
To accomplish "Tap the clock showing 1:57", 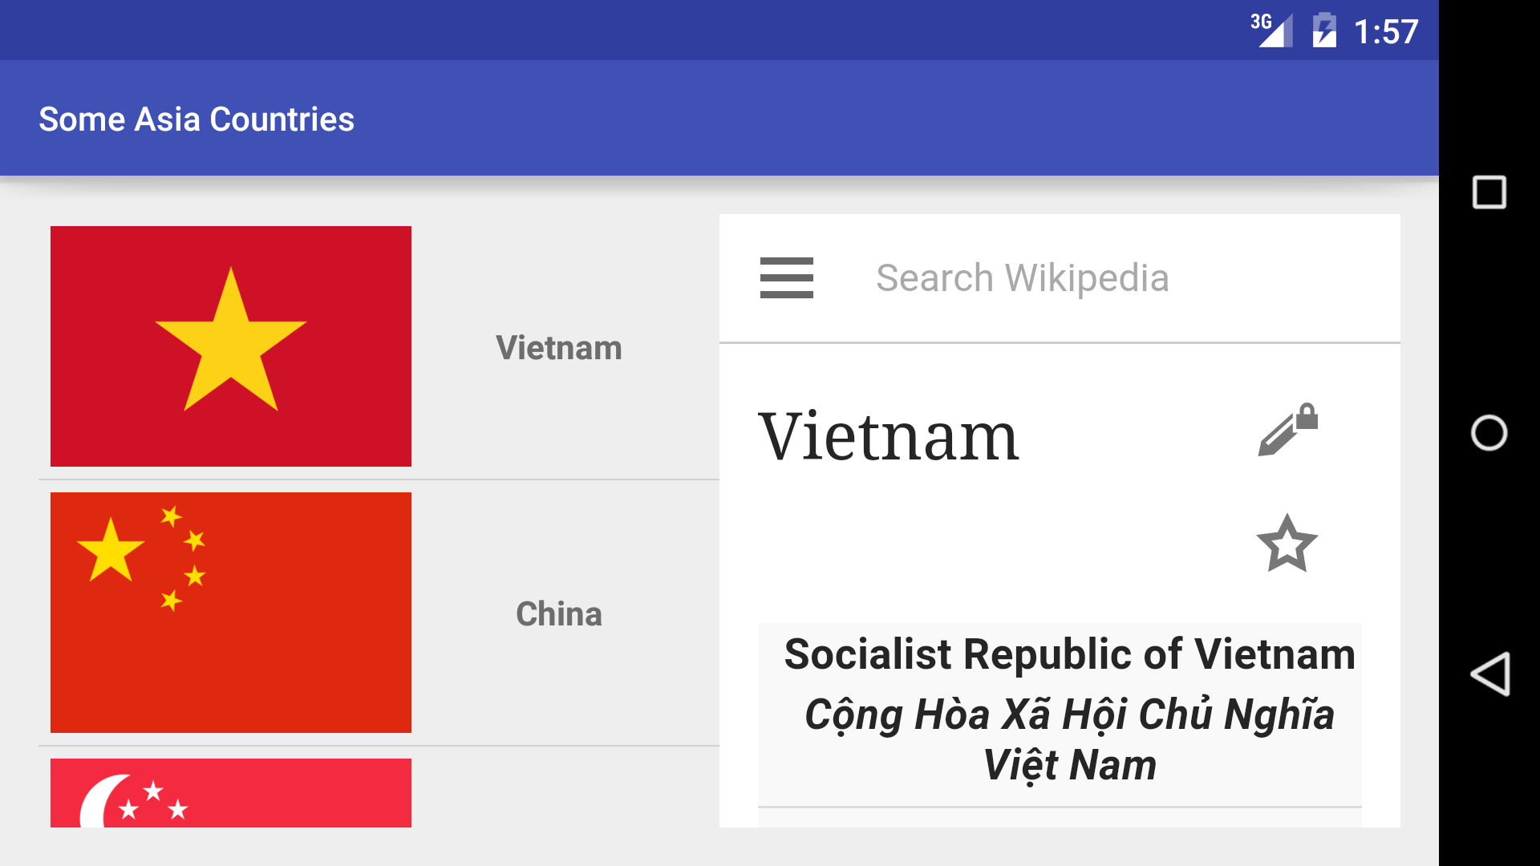I will [1386, 32].
